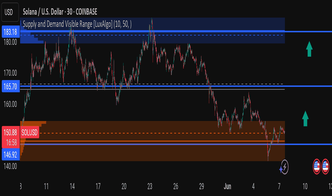The height and width of the screenshot is (196, 332).
Task: Open the first US flag economic event
Action: (317, 166)
